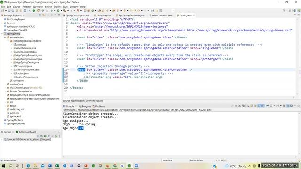The height and width of the screenshot is (169, 301).
Task: Switch to Namespaces editor tab
Action: point(78,101)
